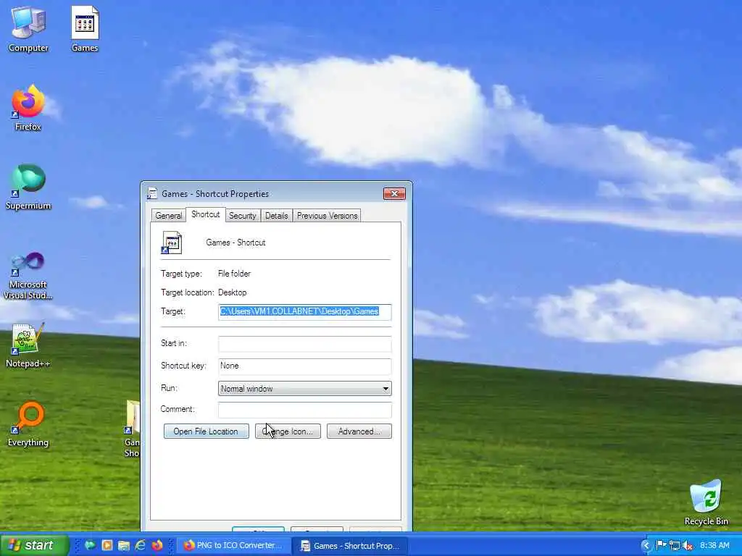Click the 'File folder' target type value

(x=234, y=274)
